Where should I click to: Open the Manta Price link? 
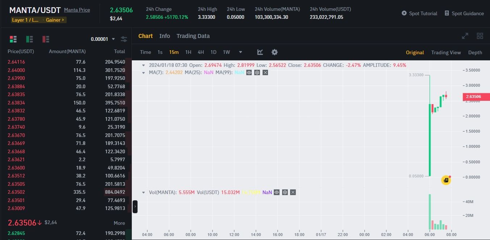[x=77, y=10]
